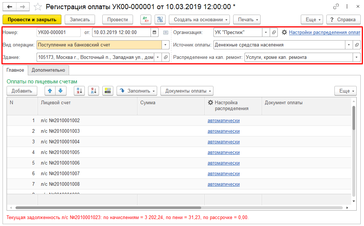Sort table ascending А-Я

79,91
